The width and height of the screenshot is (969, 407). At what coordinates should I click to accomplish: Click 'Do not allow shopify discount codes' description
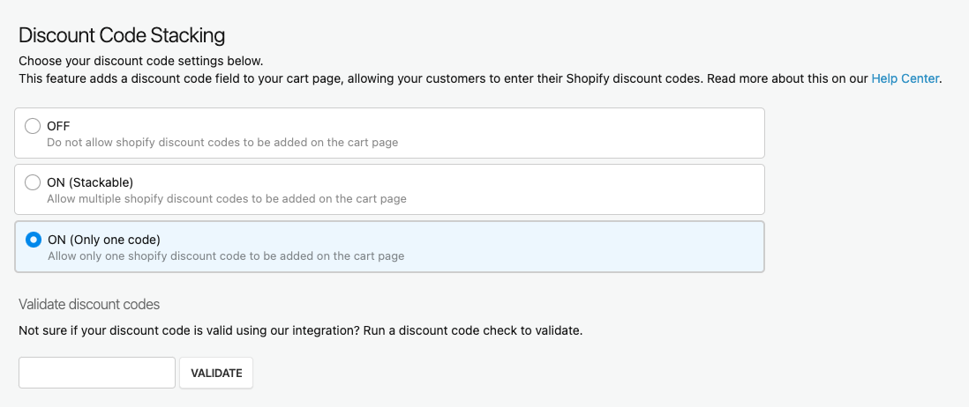[x=222, y=143]
